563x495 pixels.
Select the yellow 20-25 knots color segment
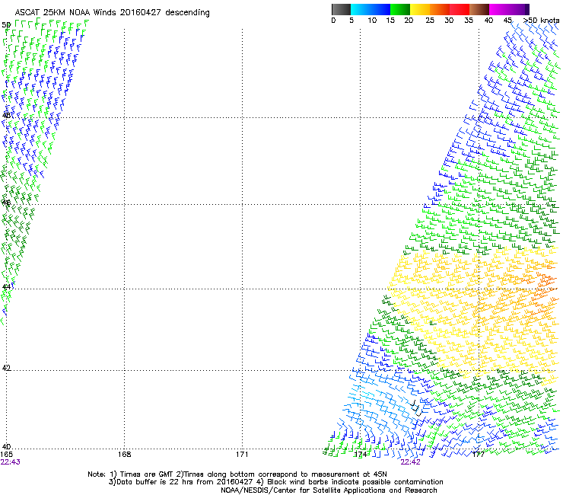tap(420, 9)
